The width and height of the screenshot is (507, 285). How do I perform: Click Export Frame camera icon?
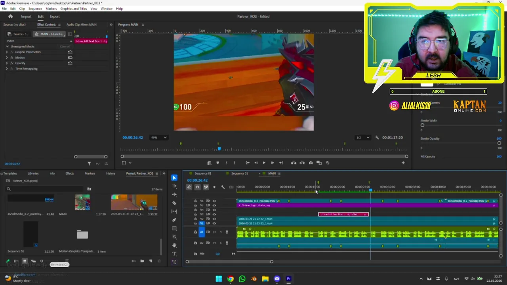tap(311, 163)
